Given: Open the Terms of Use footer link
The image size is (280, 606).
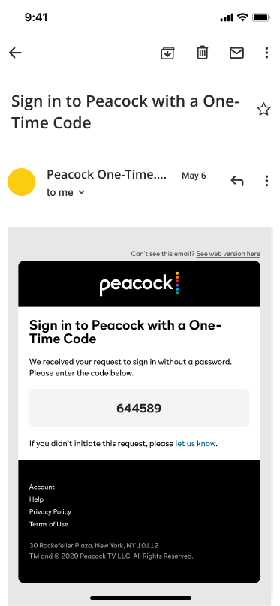Looking at the screenshot, I should 48,524.
